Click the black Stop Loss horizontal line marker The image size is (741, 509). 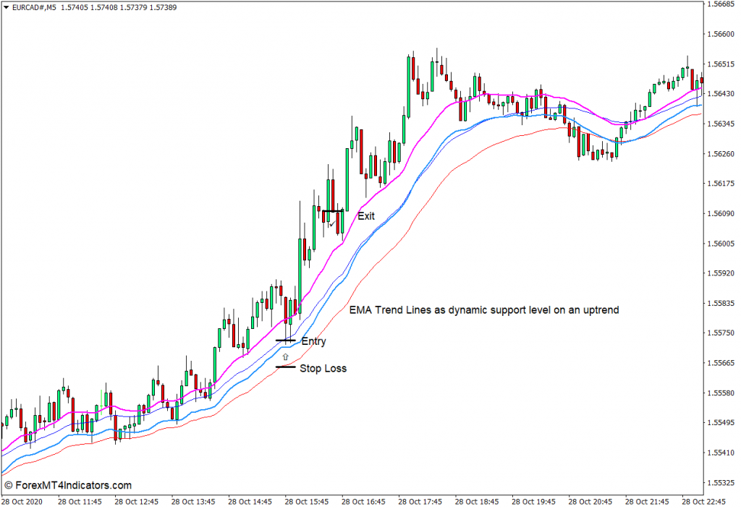(286, 367)
